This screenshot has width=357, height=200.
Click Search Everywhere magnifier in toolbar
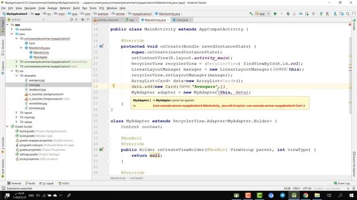point(348,13)
